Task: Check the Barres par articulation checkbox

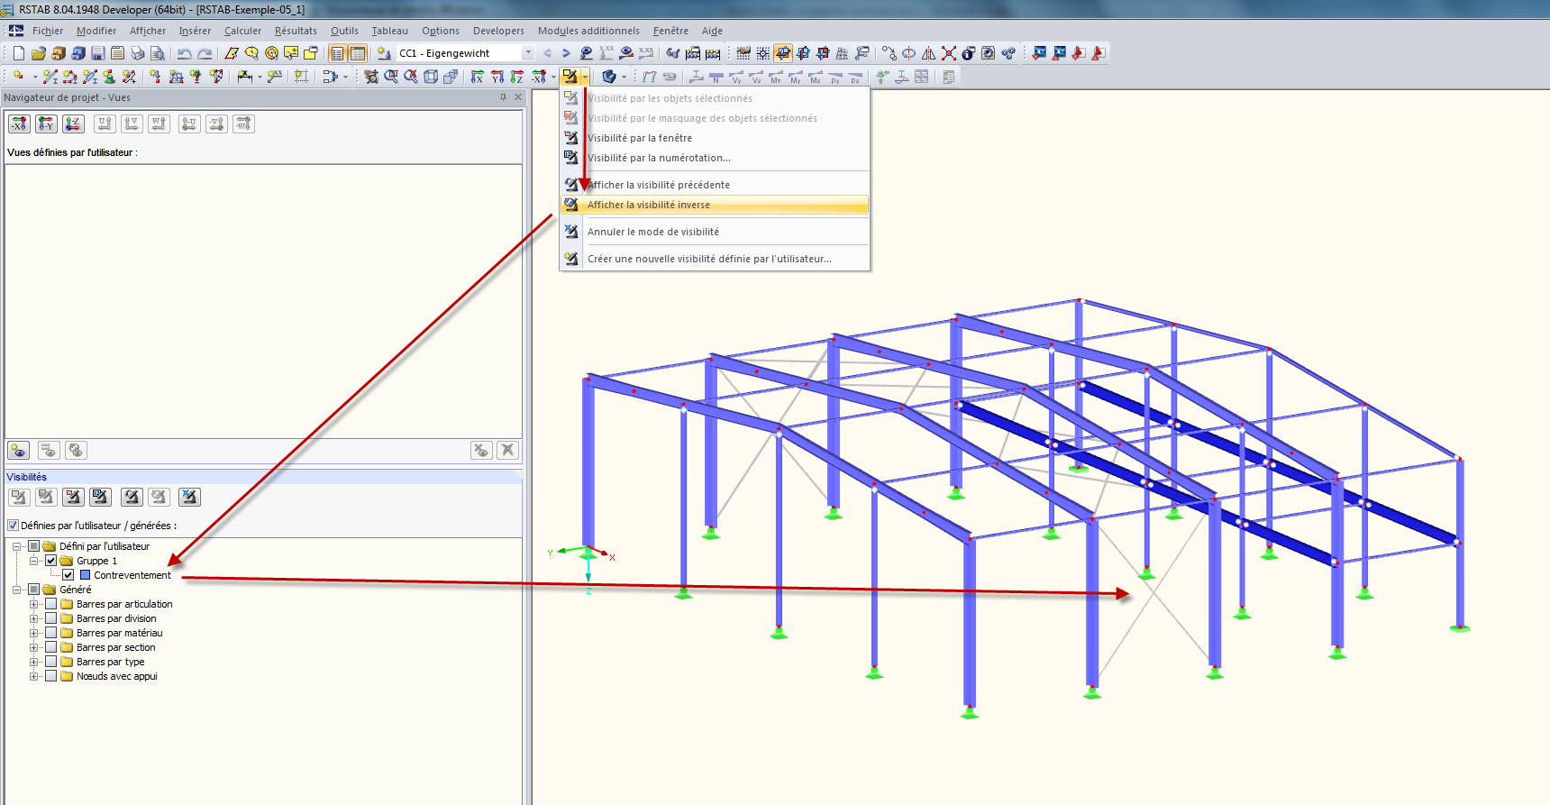Action: pyautogui.click(x=51, y=604)
